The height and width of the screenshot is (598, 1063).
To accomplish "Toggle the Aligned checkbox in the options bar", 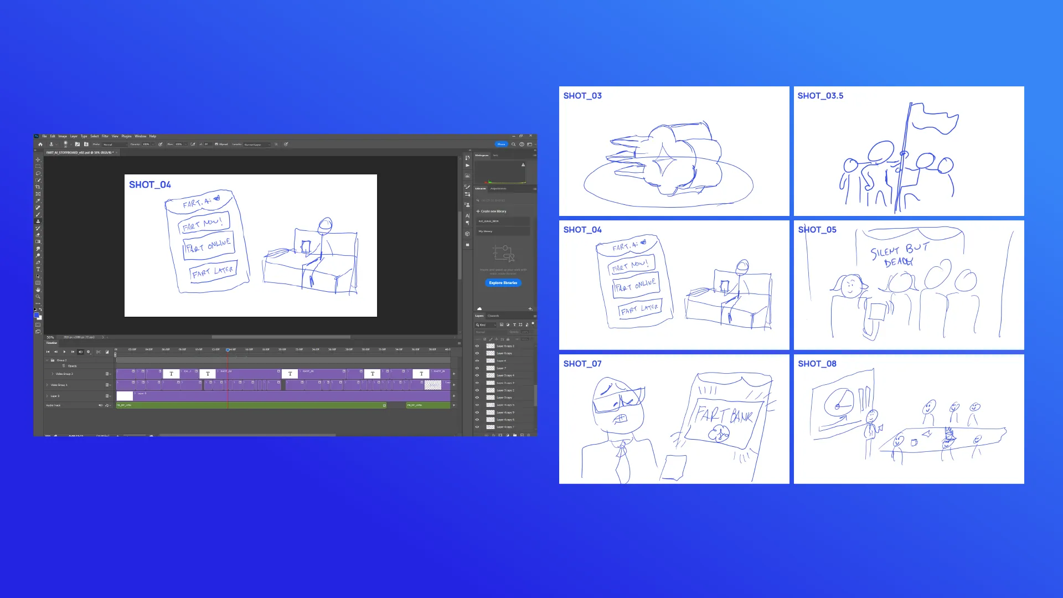I will tap(216, 145).
